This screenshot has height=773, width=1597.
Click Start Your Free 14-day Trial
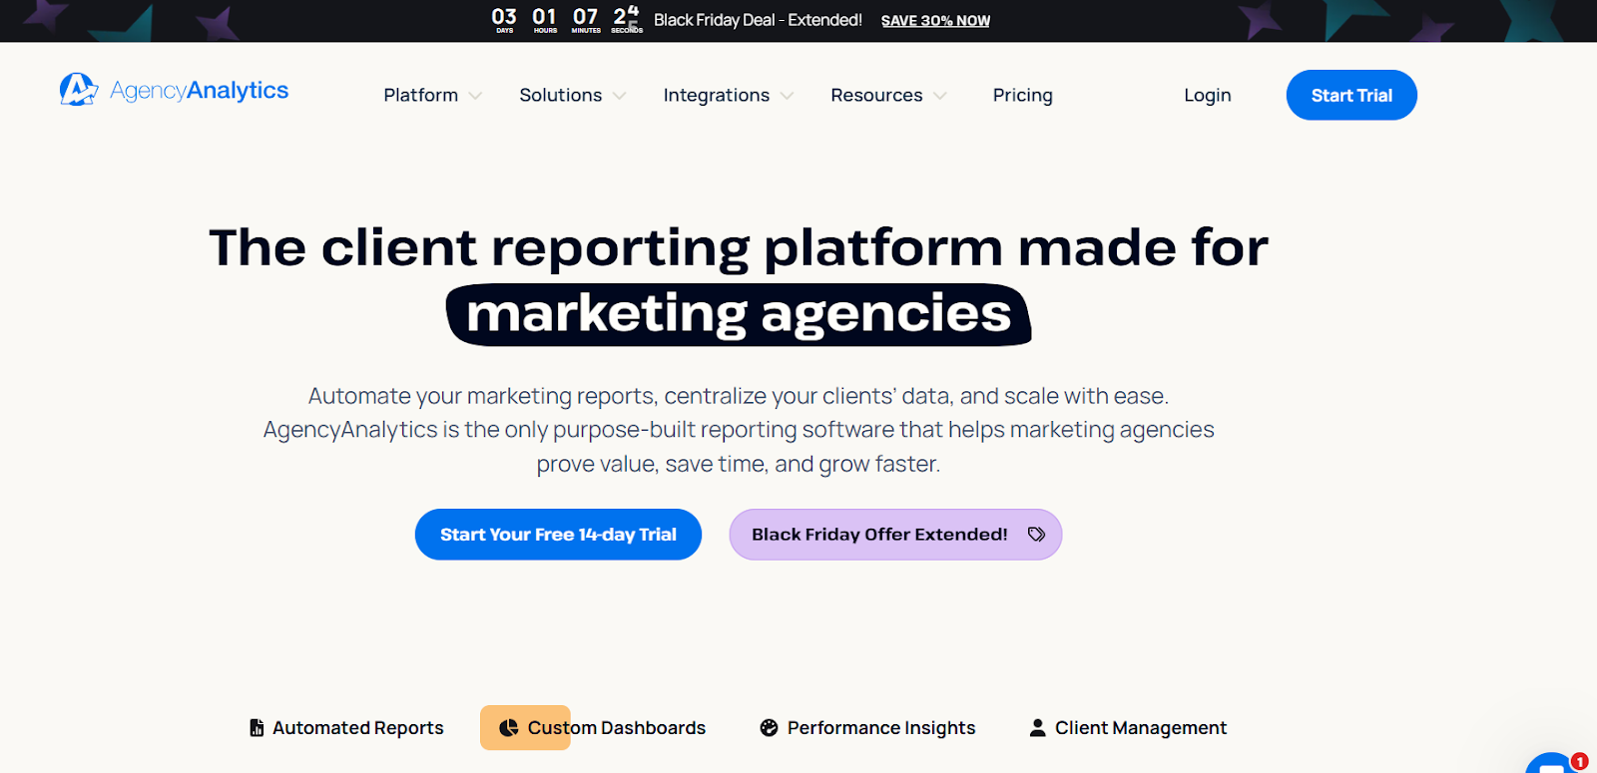(558, 535)
